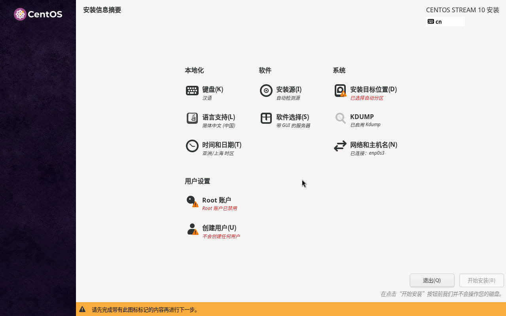Screen dimensions: 506x316
Task: Click the 安装目标位置 disk icon
Action: point(340,91)
